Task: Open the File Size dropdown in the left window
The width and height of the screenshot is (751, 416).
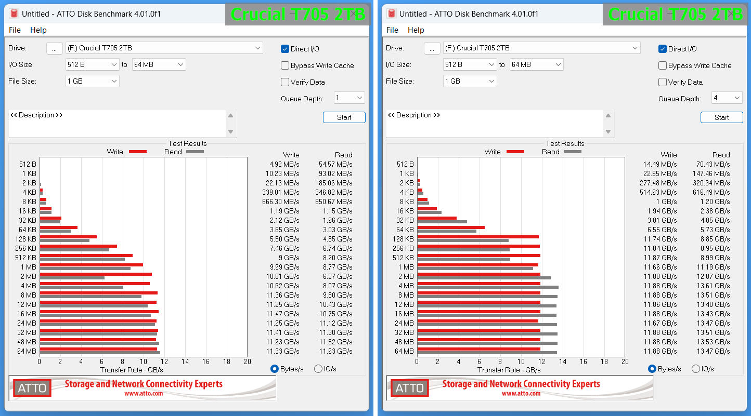Action: coord(92,81)
